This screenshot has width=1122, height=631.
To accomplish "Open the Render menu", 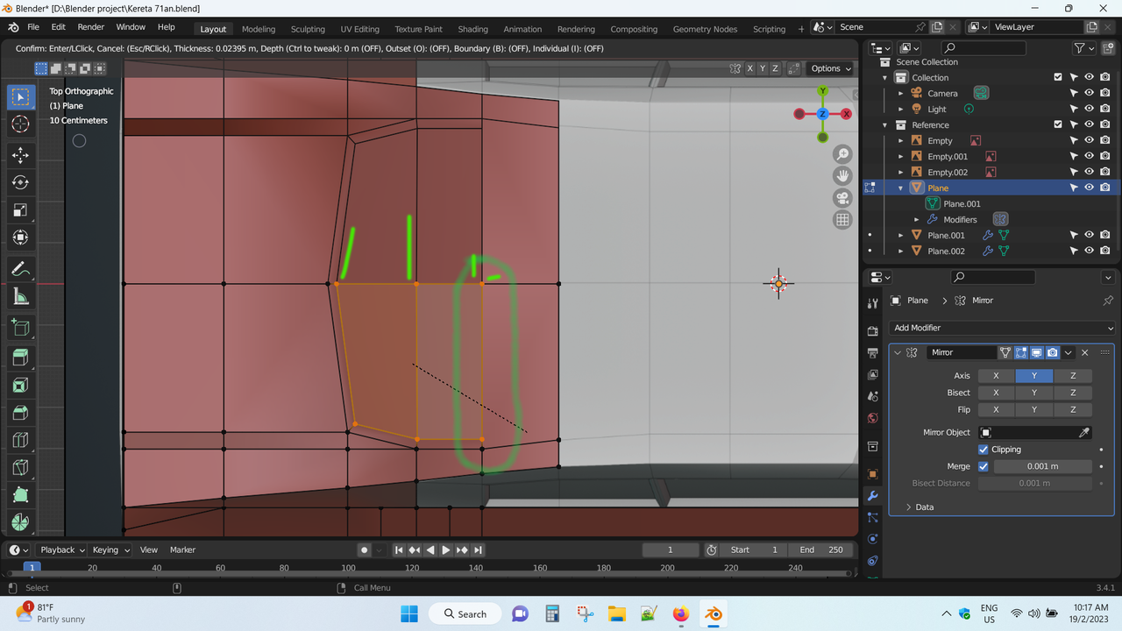I will [90, 27].
